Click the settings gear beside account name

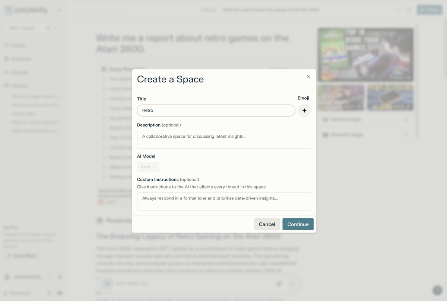point(60,277)
